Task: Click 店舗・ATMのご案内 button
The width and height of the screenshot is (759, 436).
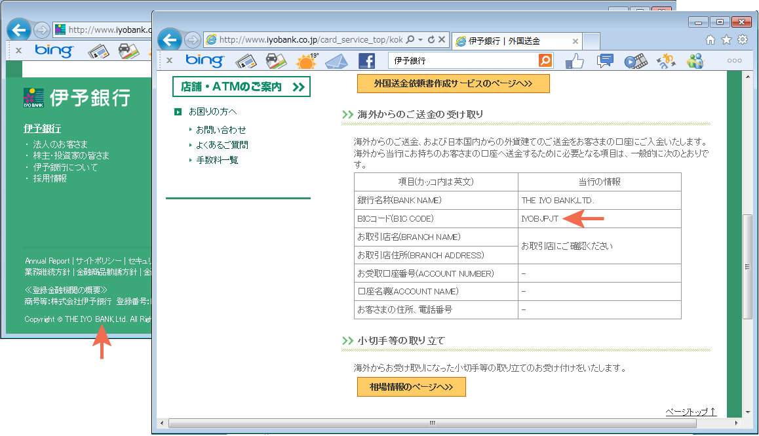Action: 241,87
